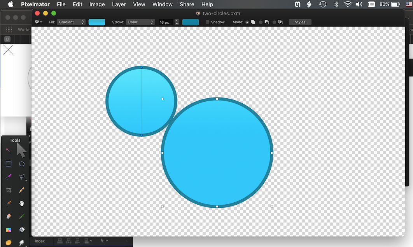Open the gear options dropdown

click(38, 22)
